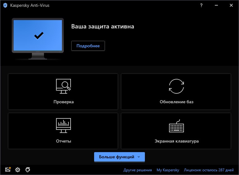Click the Лицензия: осталось 287 дней link
The width and height of the screenshot is (239, 175).
coord(209,170)
